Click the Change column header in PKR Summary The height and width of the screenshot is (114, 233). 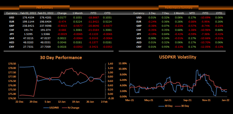(x=62, y=13)
